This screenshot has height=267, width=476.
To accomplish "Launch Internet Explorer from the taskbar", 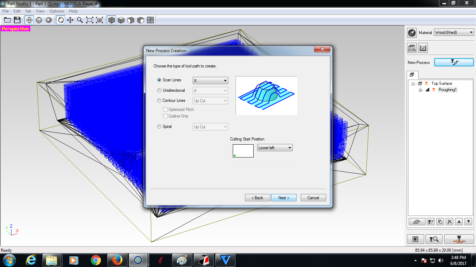I will coord(31,260).
